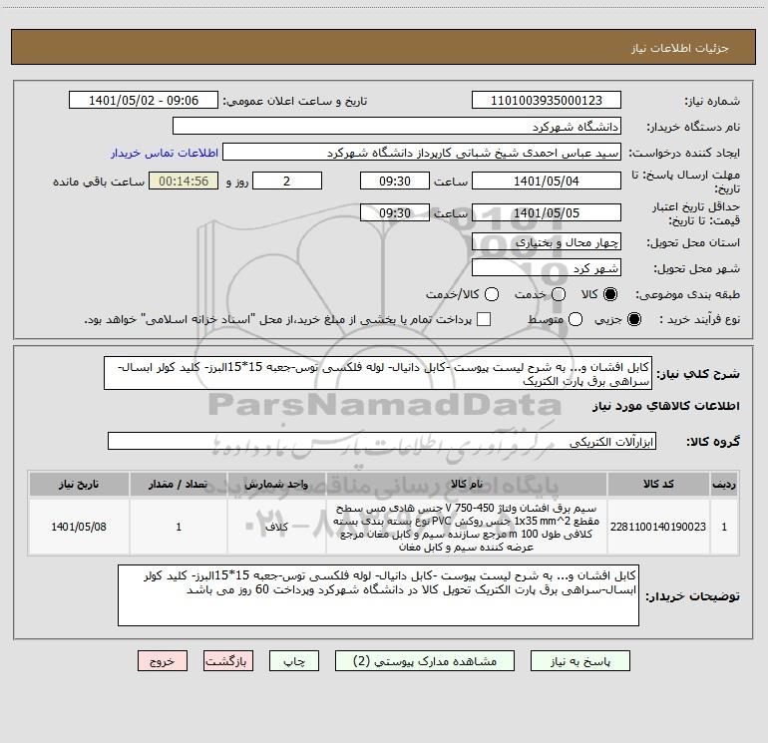
Task: Click the واحد شمارش column header
Action: [x=276, y=484]
